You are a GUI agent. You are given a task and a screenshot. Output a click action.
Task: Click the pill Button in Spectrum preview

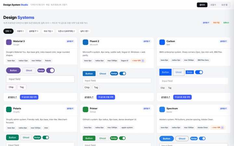[166, 139]
